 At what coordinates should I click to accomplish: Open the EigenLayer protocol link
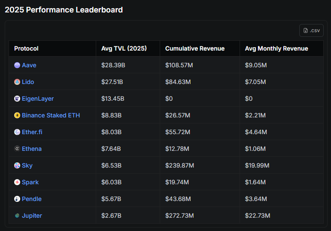[38, 99]
